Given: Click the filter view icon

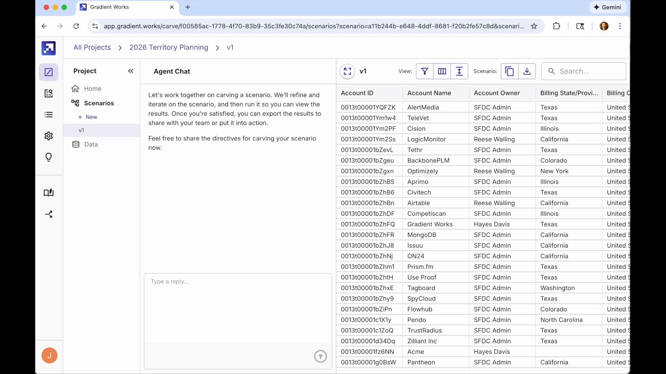Looking at the screenshot, I should click(x=425, y=71).
